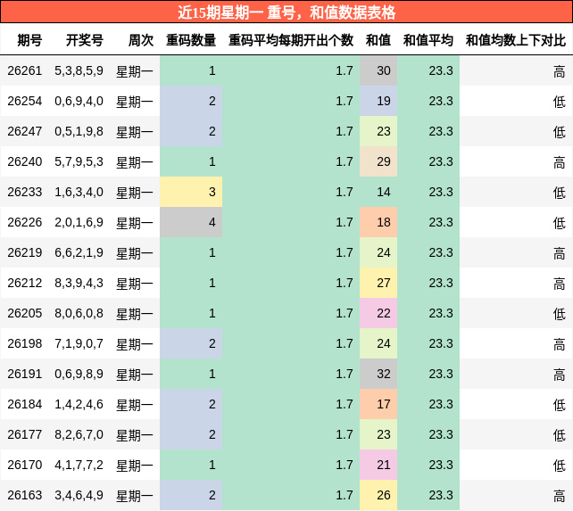Select winning numbers 8,0,6,0,8
Image resolution: width=573 pixels, height=511 pixels.
tap(79, 313)
